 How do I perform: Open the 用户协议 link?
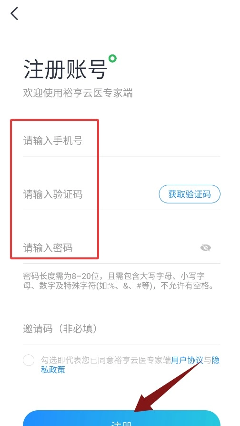click(x=187, y=360)
